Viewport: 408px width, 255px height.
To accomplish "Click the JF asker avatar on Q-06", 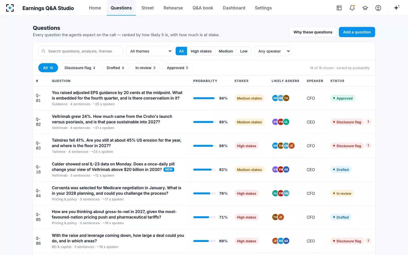I will tap(275, 241).
